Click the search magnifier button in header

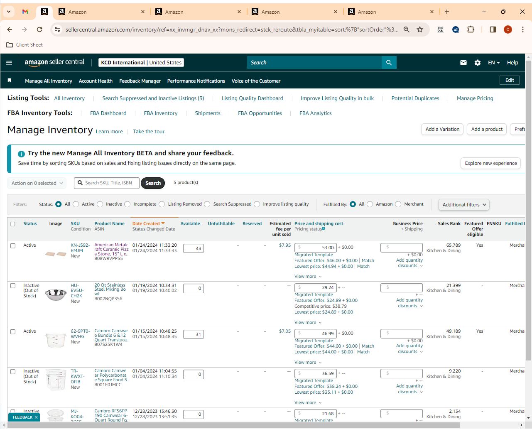tap(389, 63)
